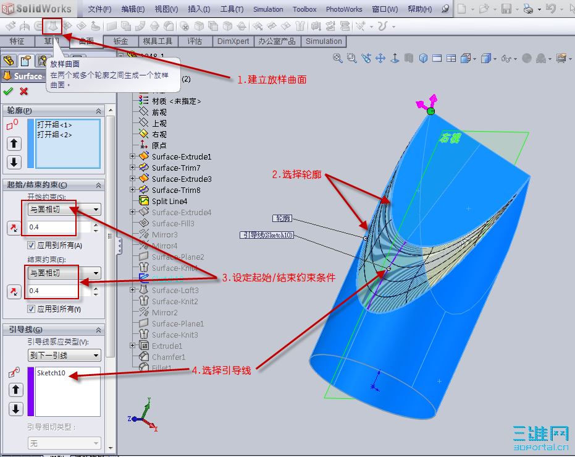Select 打开组<1> in profiles list
This screenshot has width=575, height=457.
click(x=54, y=125)
